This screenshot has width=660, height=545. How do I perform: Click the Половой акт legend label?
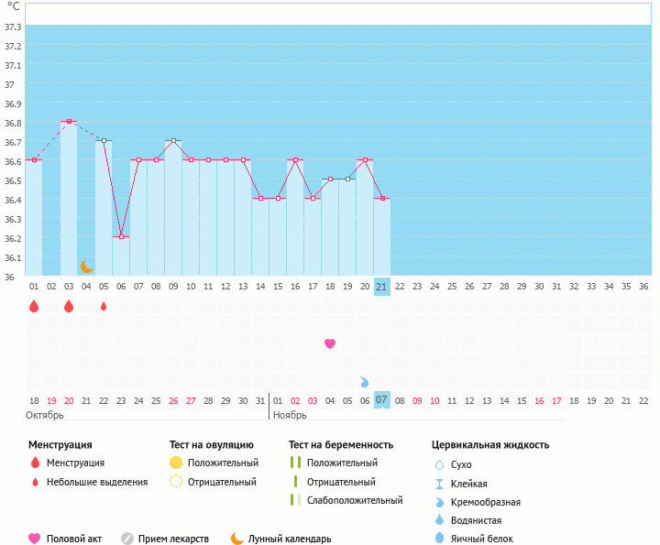pos(76,539)
